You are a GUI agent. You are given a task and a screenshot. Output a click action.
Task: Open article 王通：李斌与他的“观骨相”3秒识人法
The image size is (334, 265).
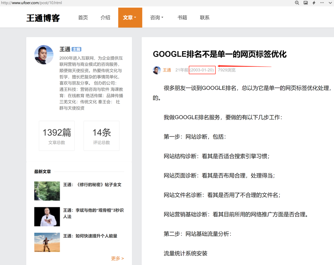(x=93, y=213)
